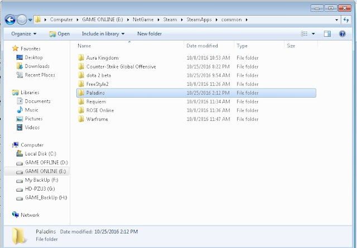Open the recent pages dropdown arrow

(30, 20)
